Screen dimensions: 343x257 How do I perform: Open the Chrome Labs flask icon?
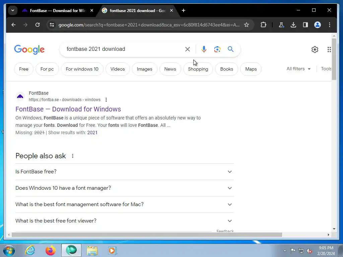[281, 25]
